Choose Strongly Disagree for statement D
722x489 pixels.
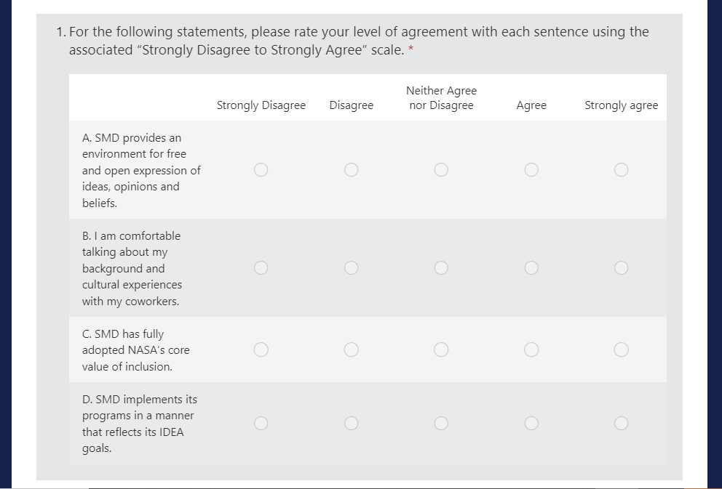[x=261, y=424]
